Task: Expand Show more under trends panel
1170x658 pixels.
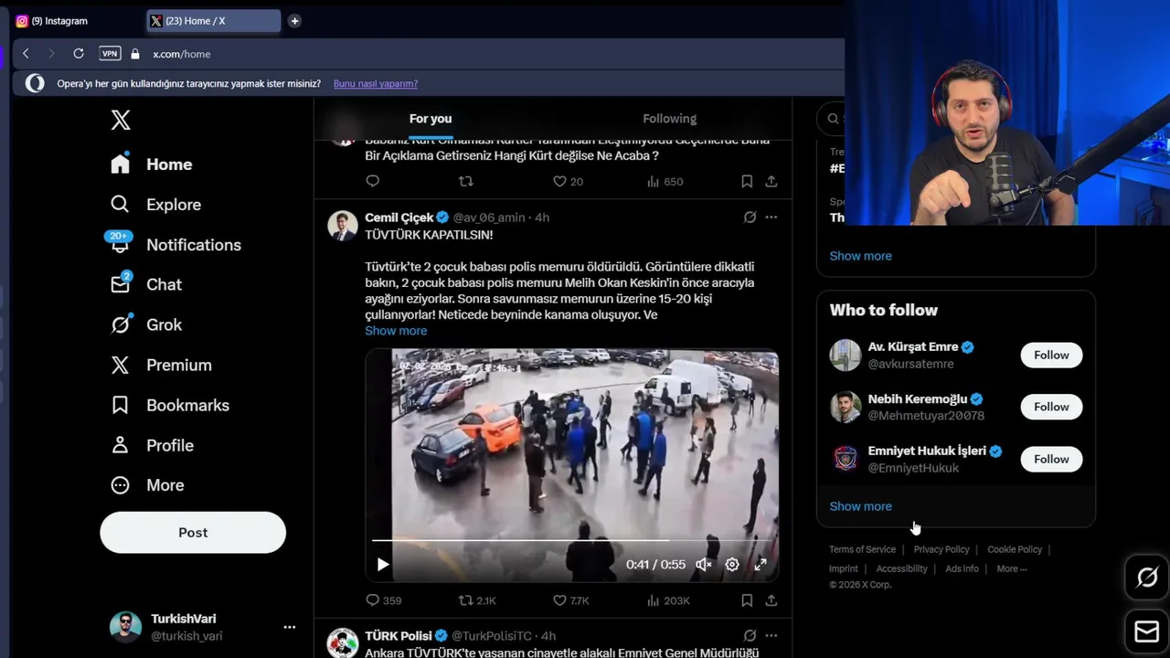Action: point(860,256)
